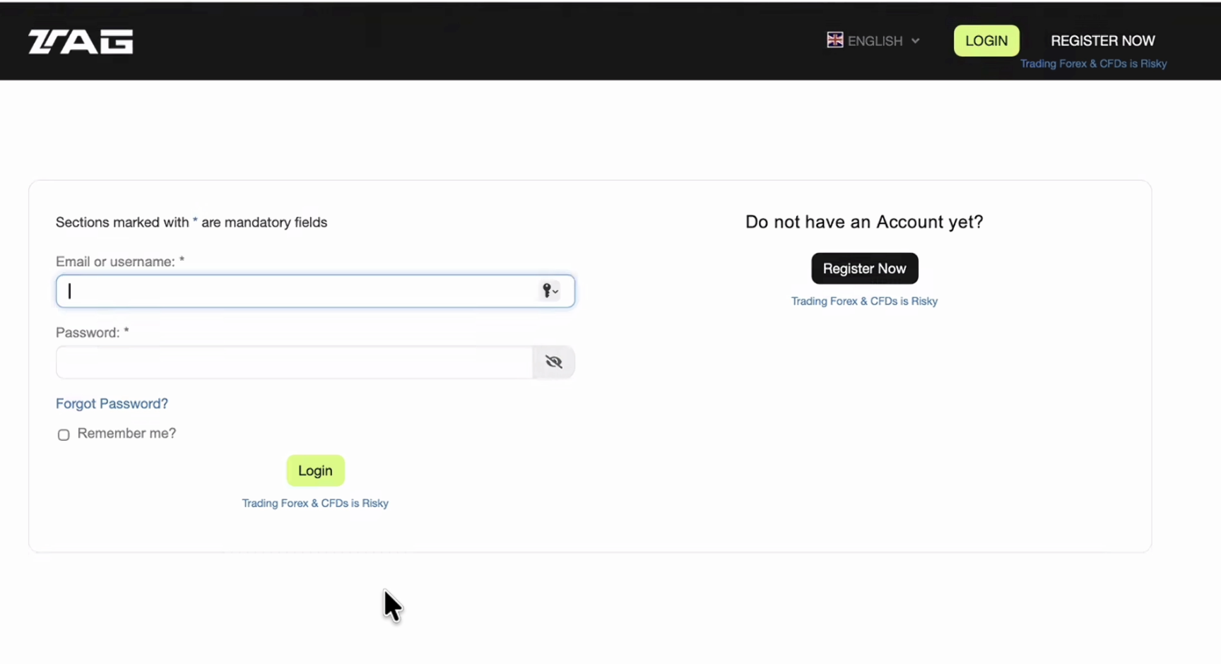Click the ZAG logo in header
The height and width of the screenshot is (664, 1221).
tap(81, 42)
